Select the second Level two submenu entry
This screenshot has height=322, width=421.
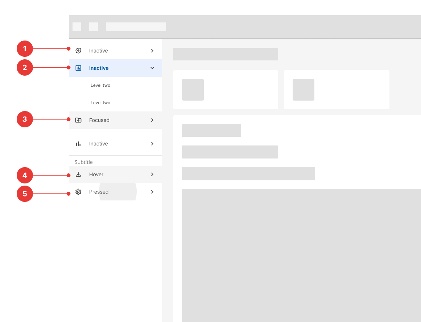coord(100,102)
